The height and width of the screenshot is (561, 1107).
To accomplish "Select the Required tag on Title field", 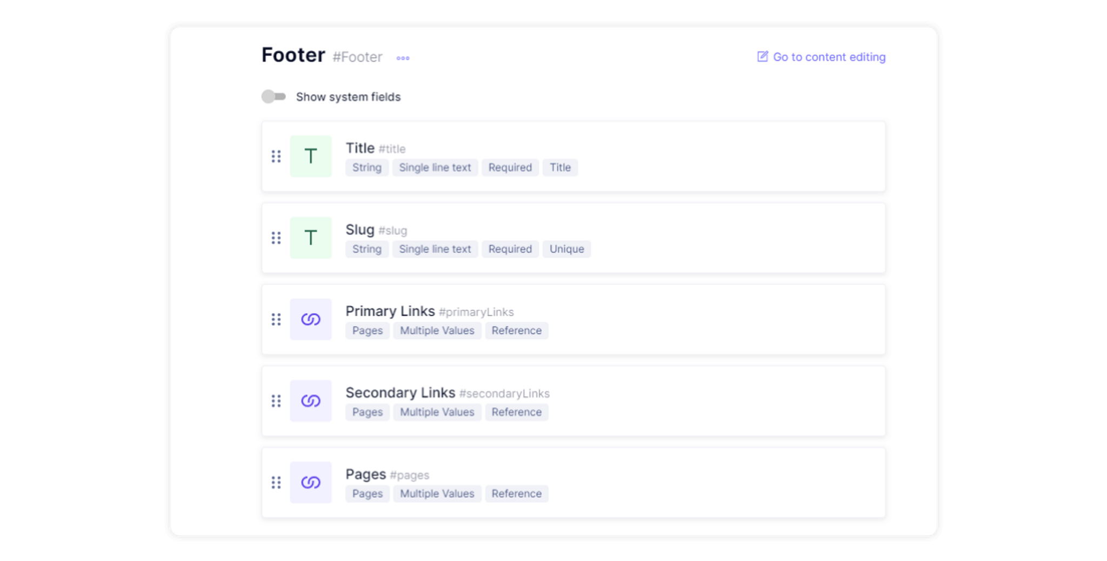I will coord(510,168).
